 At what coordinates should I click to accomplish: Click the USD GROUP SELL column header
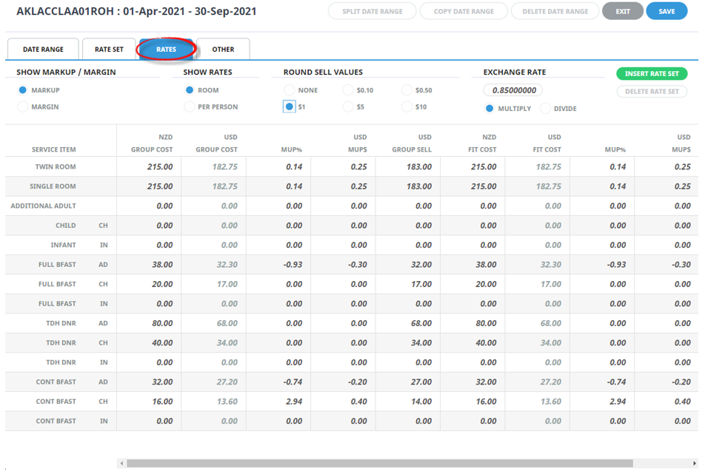click(412, 143)
